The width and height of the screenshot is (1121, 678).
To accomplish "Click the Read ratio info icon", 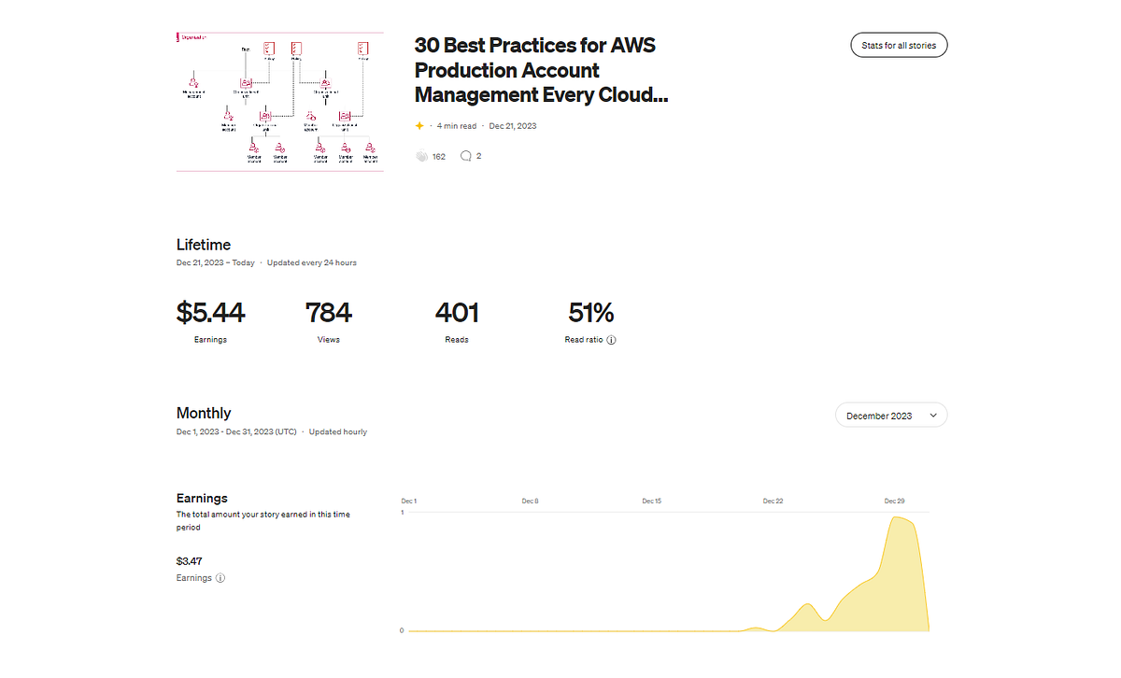I will (x=612, y=340).
